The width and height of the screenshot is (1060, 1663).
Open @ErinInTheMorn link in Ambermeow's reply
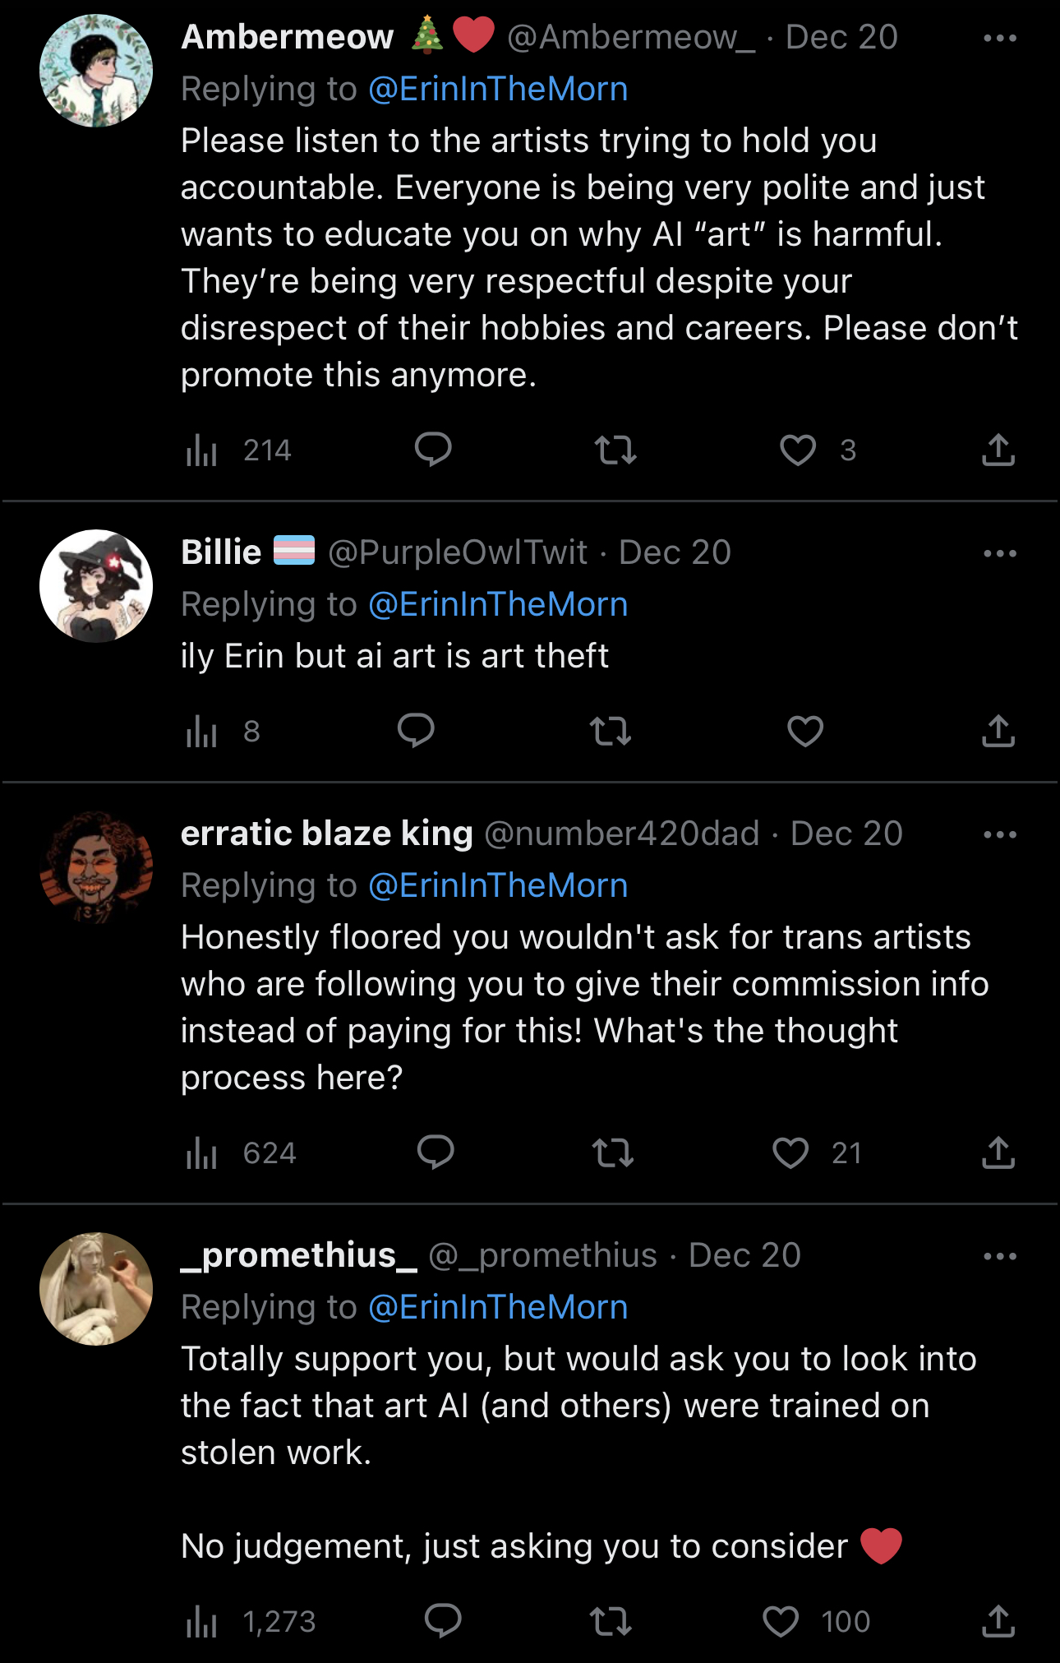click(498, 89)
